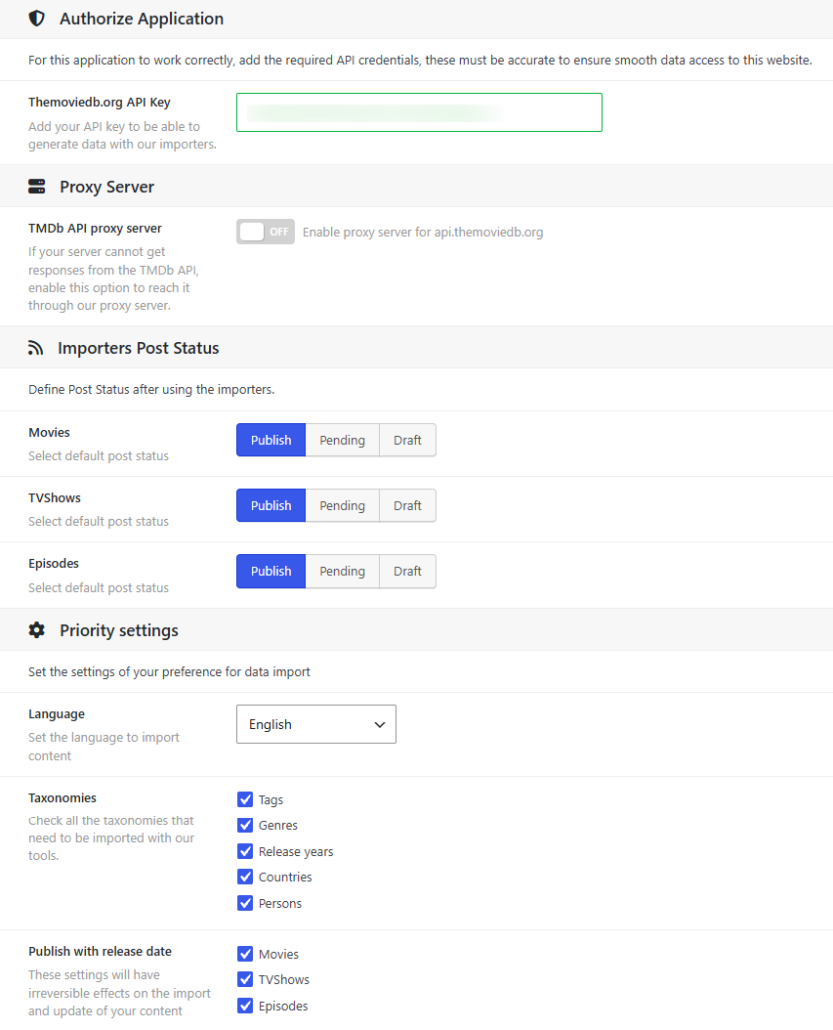Uncheck TVShows under Publish with release date
The height and width of the screenshot is (1030, 833).
pyautogui.click(x=245, y=979)
